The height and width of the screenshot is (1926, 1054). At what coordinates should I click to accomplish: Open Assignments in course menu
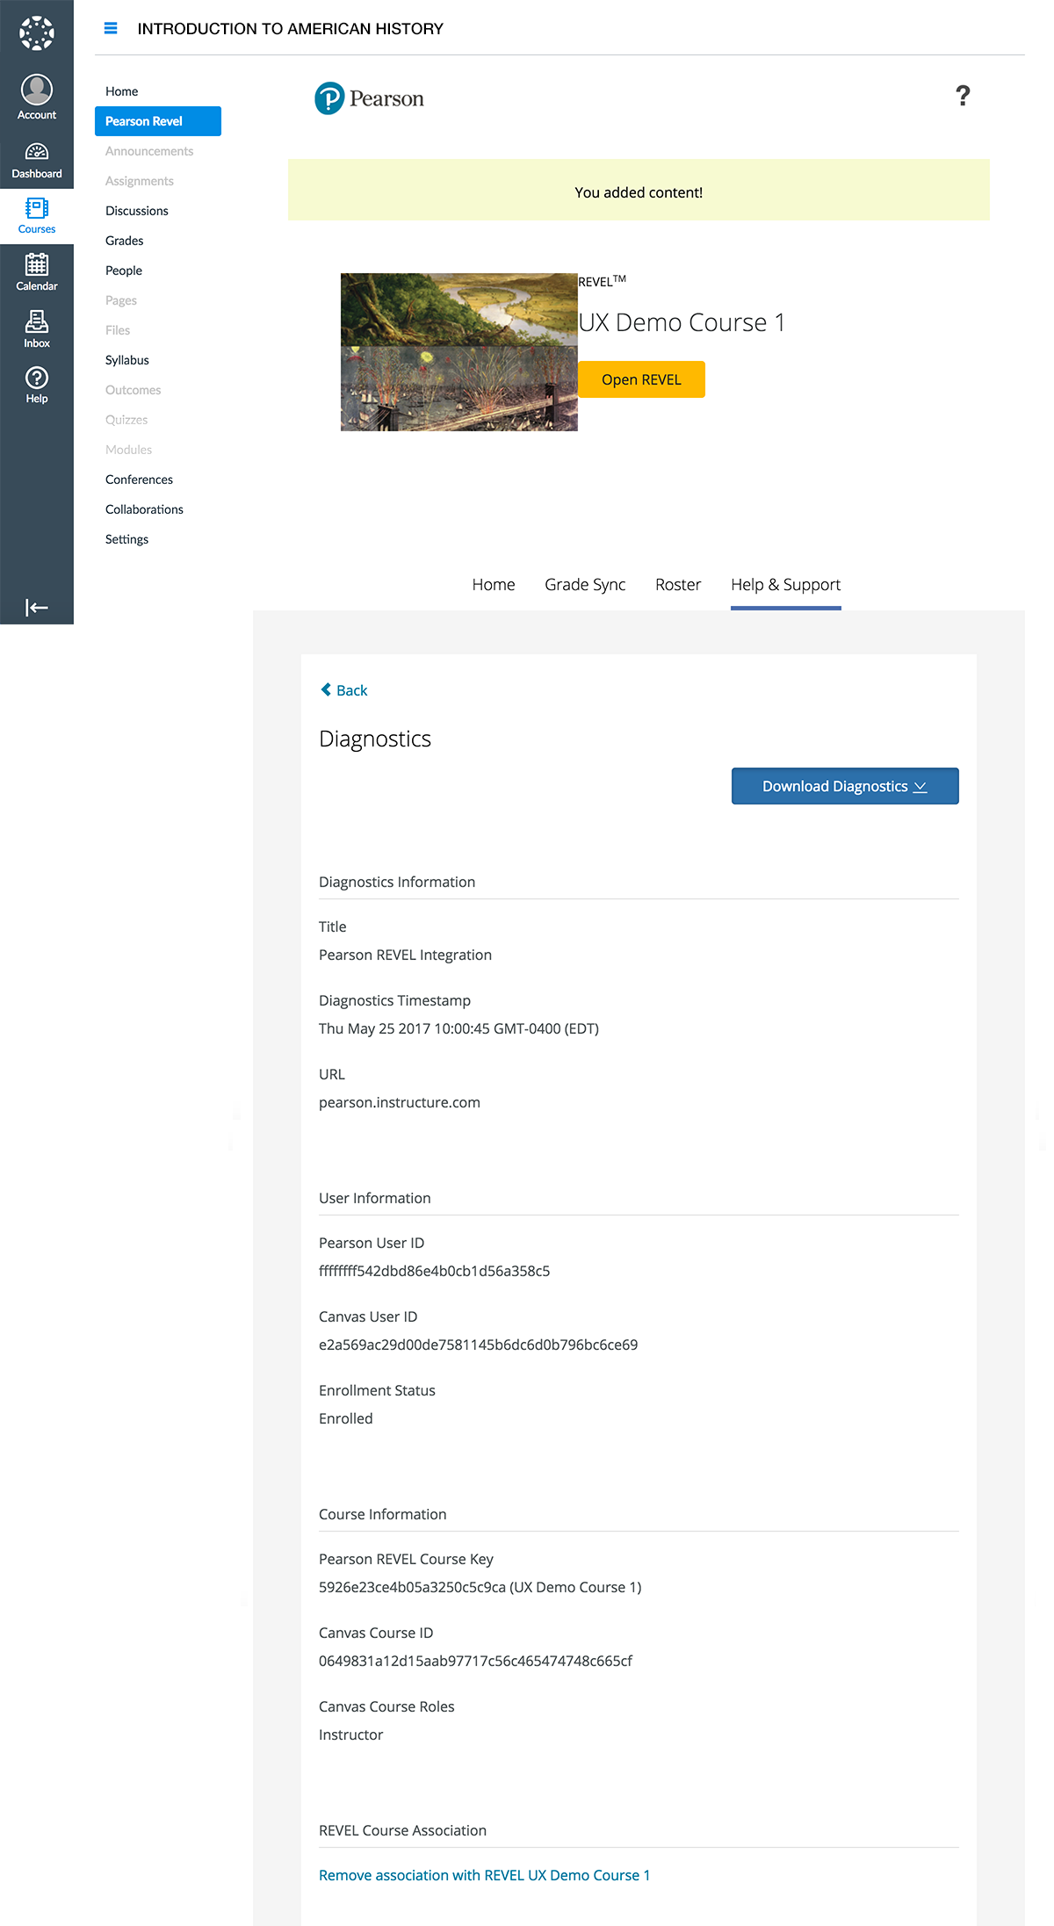click(140, 181)
